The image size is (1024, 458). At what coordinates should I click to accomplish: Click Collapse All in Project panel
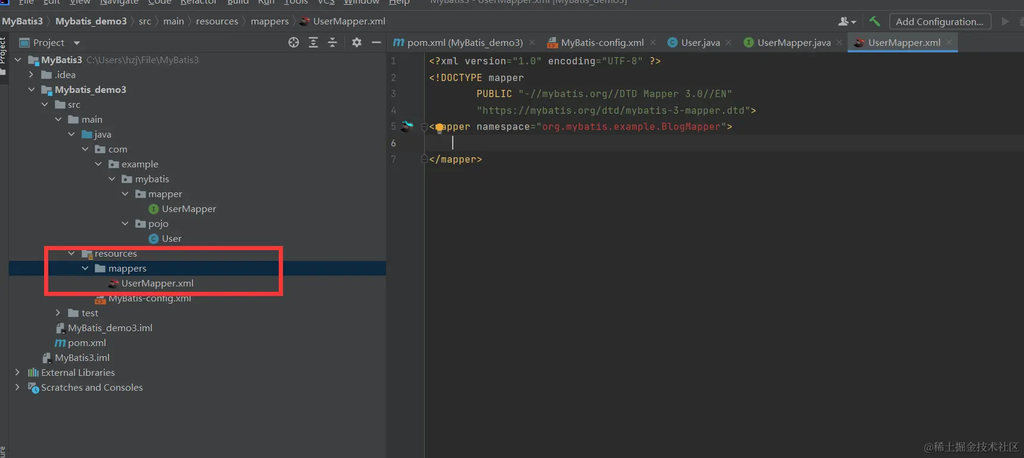coord(332,42)
